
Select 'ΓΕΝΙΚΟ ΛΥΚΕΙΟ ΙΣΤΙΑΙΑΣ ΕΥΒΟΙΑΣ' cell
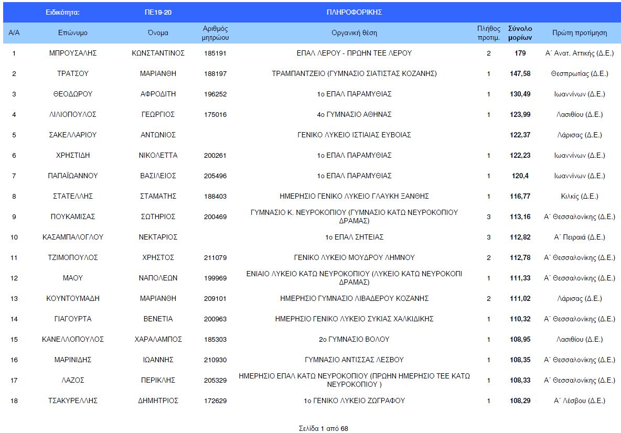pyautogui.click(x=354, y=135)
